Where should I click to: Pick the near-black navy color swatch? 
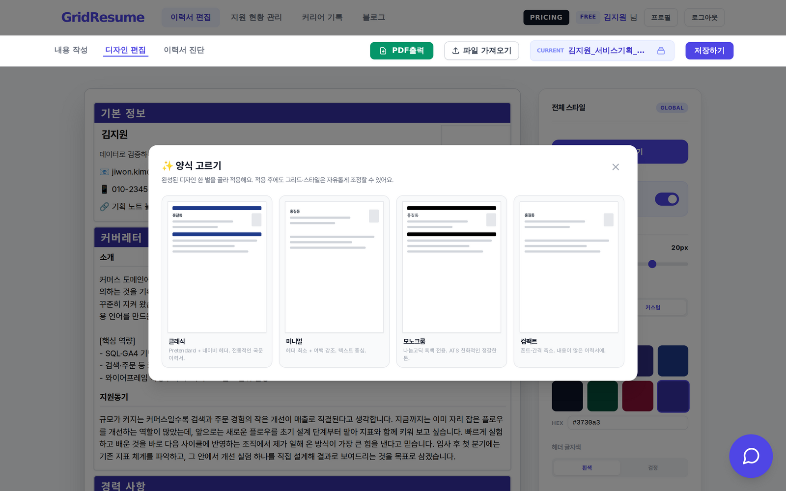pos(567,396)
